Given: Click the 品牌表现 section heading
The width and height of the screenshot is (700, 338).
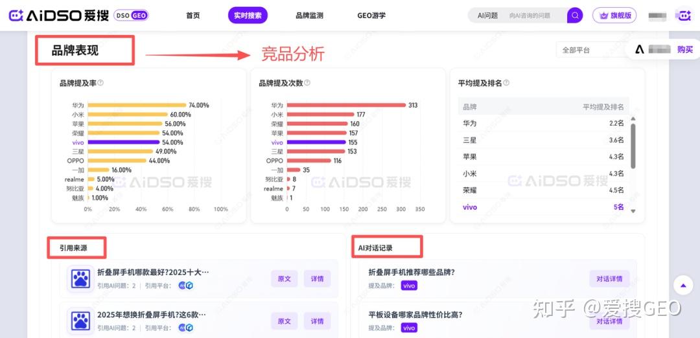Looking at the screenshot, I should (75, 51).
